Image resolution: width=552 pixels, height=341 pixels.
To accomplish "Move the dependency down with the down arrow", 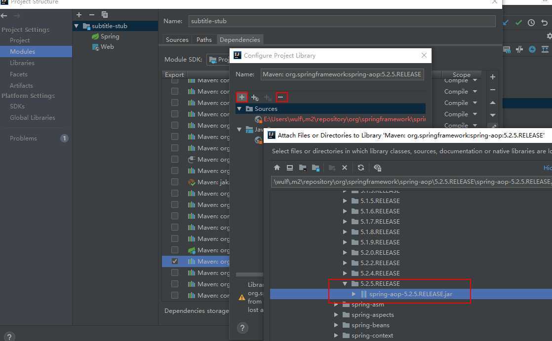I will [493, 115].
